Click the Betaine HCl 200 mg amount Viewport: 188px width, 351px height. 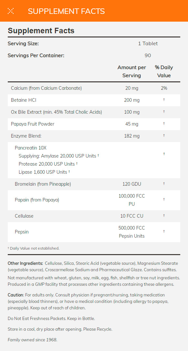click(x=131, y=100)
